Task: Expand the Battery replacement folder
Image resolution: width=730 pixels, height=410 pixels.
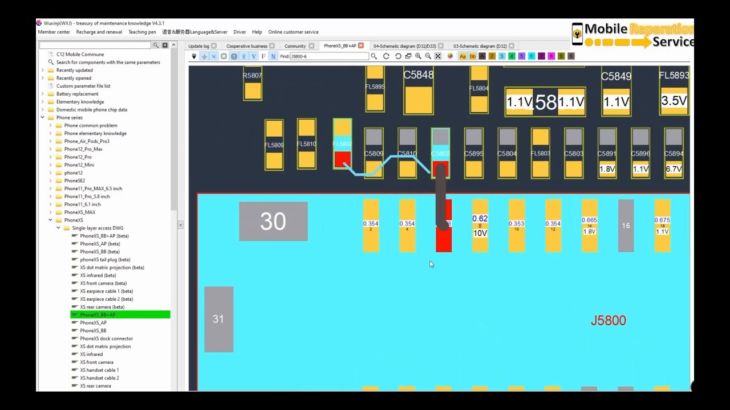Action: pyautogui.click(x=42, y=94)
